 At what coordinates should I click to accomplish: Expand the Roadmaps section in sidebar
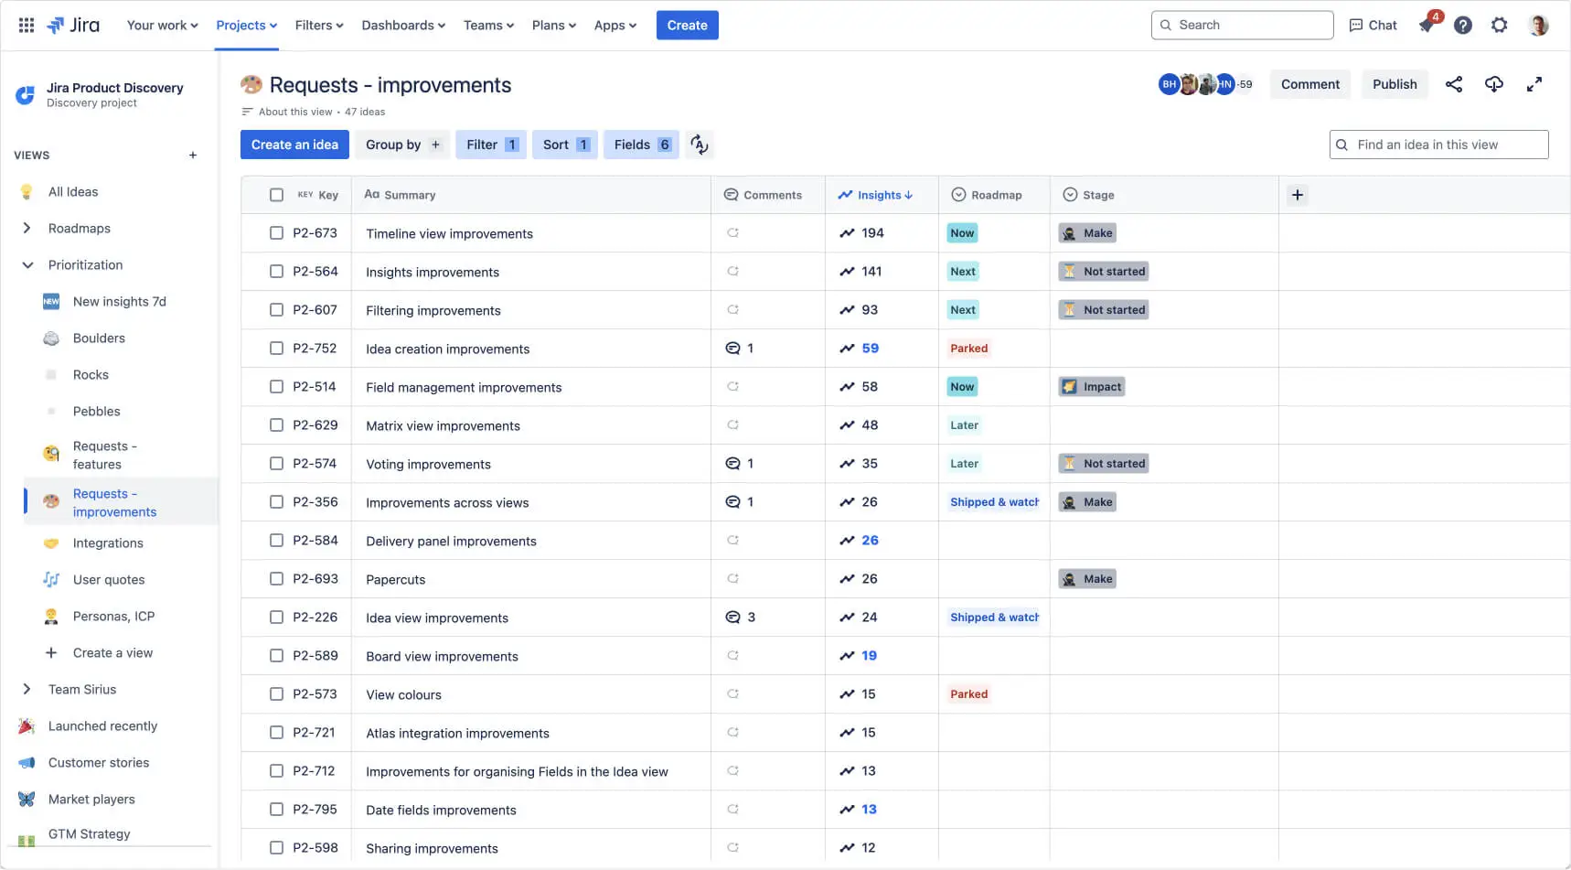point(27,229)
